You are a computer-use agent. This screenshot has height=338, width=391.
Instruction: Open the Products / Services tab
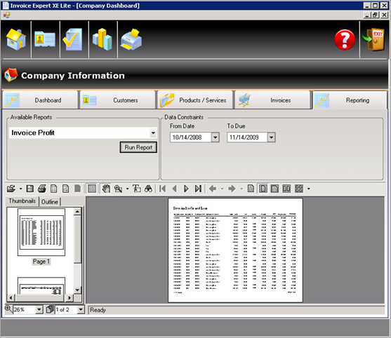(195, 100)
